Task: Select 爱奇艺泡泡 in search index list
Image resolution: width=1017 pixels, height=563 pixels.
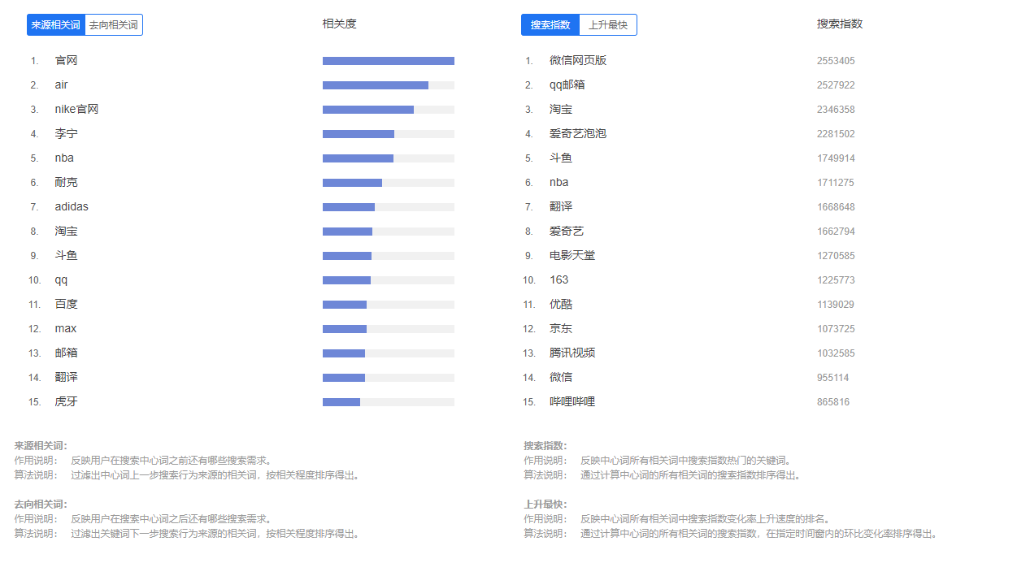Action: pos(577,134)
